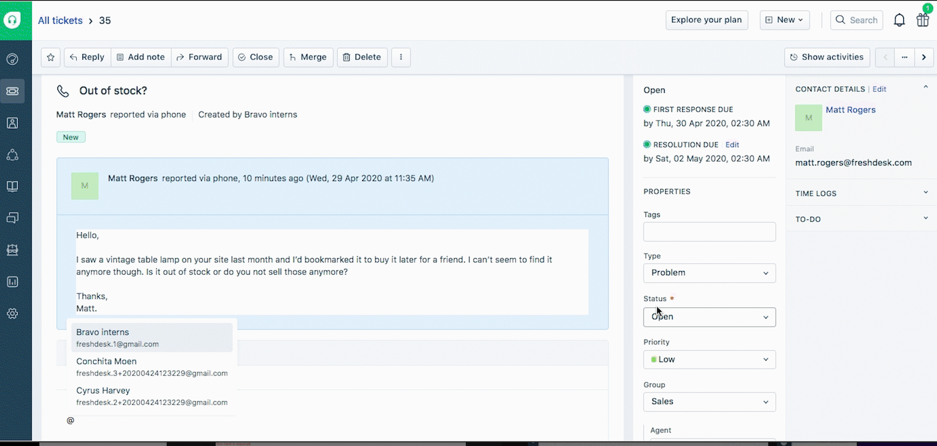This screenshot has height=446, width=937.
Task: Open the Type dropdown showing Problem
Action: click(x=710, y=273)
